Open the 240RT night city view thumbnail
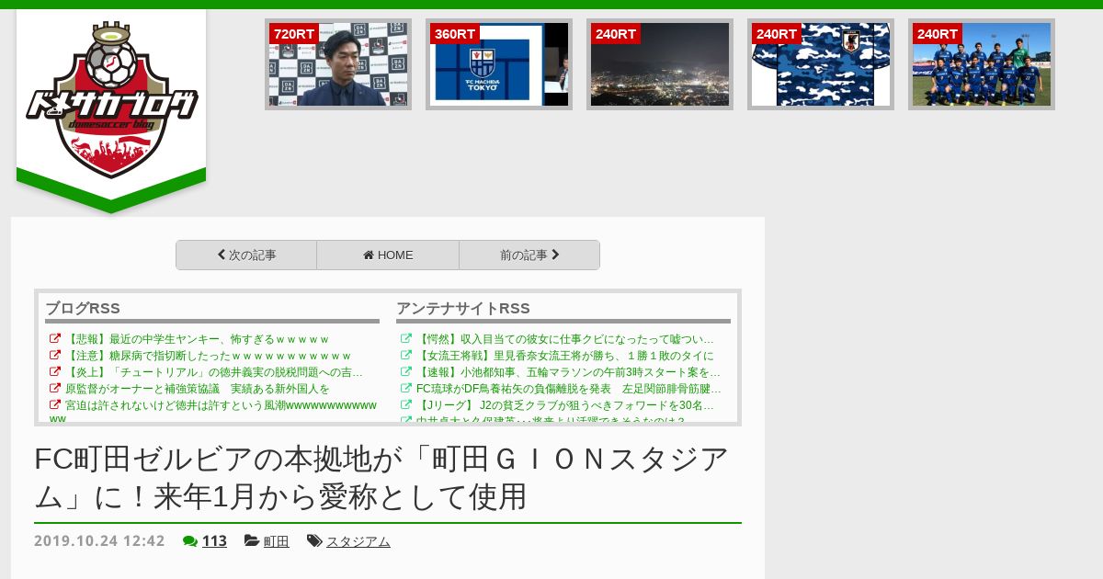Screen dimensions: 1103x579 coord(660,64)
